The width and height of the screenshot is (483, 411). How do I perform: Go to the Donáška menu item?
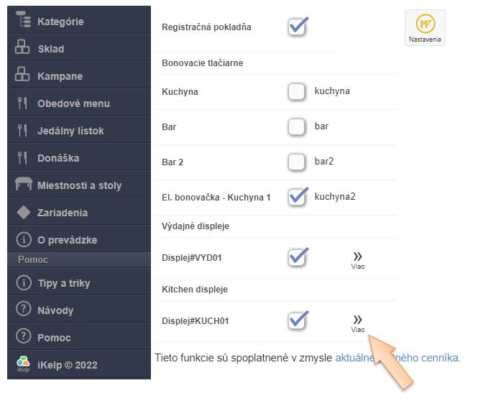tap(58, 158)
